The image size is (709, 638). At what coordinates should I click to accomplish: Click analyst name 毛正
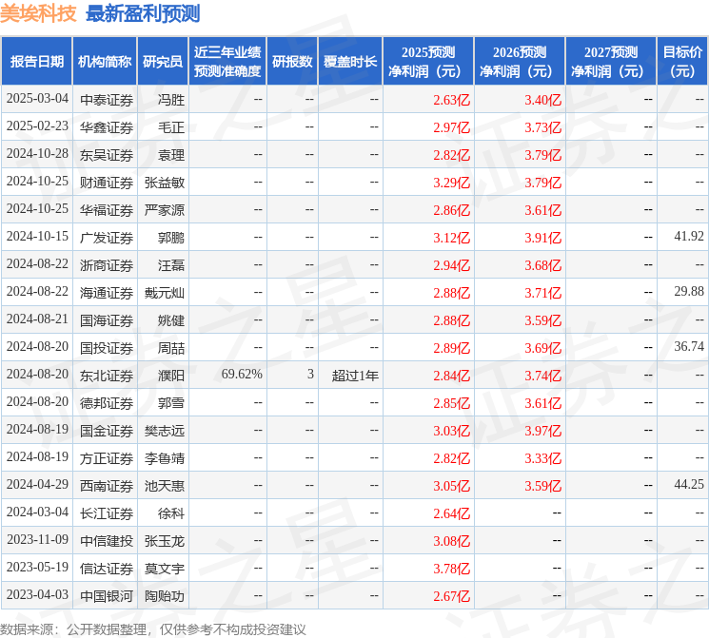pyautogui.click(x=171, y=127)
